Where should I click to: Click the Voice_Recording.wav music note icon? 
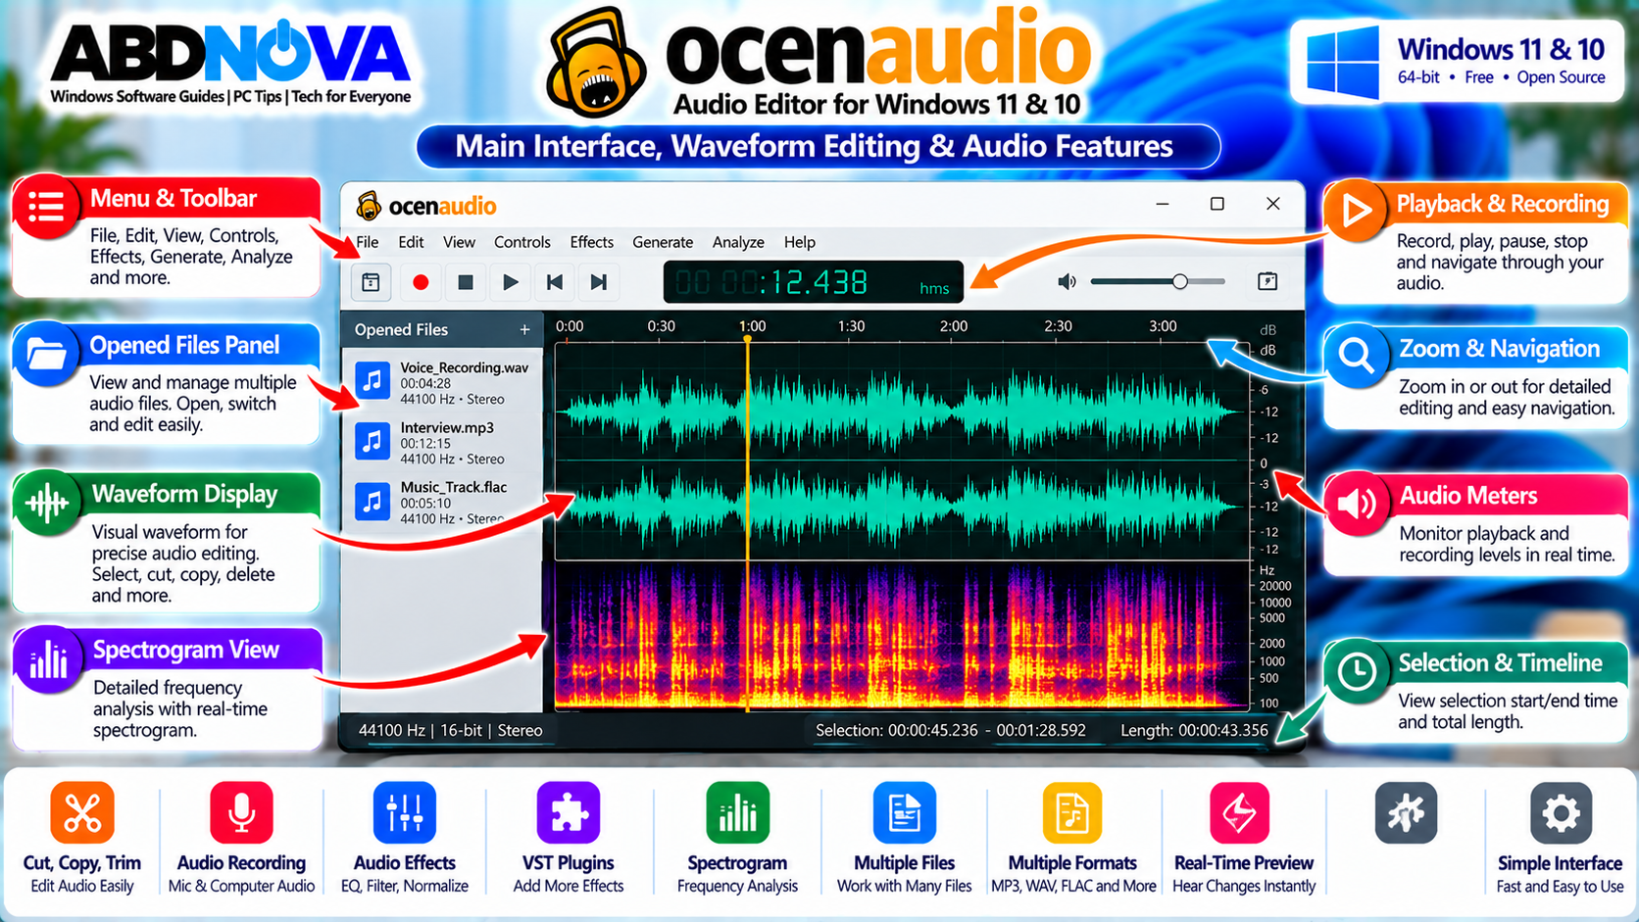(x=372, y=381)
